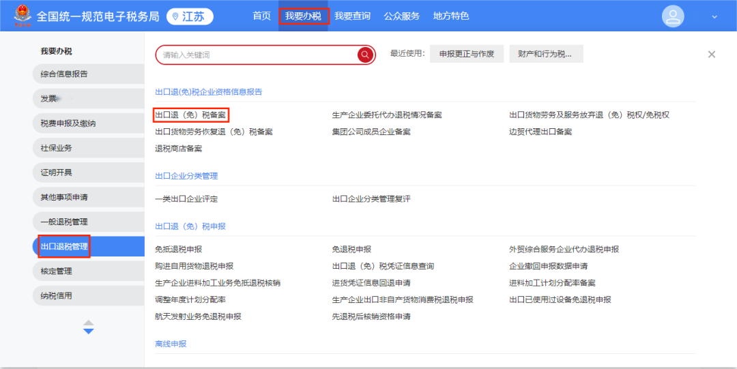The image size is (737, 369).
Task: Select 核定管理 in sidebar
Action: [x=88, y=271]
